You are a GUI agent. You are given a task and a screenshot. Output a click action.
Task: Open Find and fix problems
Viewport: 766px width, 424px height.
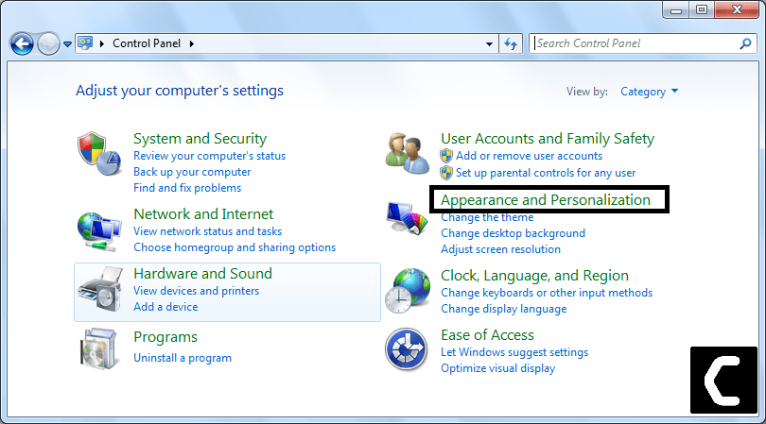point(187,188)
